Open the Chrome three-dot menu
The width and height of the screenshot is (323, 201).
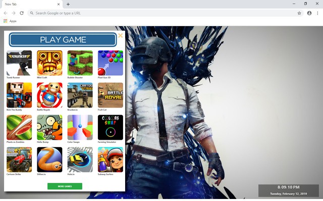click(x=317, y=13)
